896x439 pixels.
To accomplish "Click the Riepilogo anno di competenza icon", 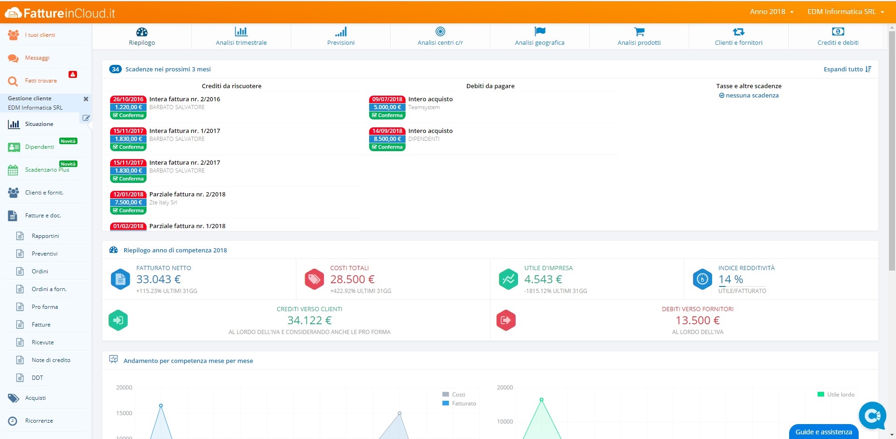I will tap(113, 250).
